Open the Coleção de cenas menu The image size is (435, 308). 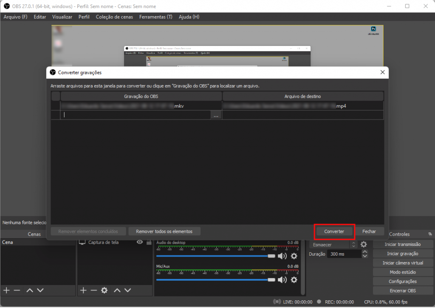tap(114, 17)
